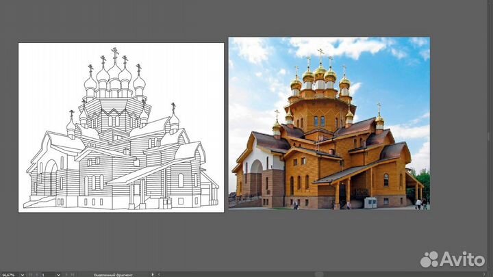Go to the last artboard
This screenshot has width=493, height=277.
click(x=73, y=274)
